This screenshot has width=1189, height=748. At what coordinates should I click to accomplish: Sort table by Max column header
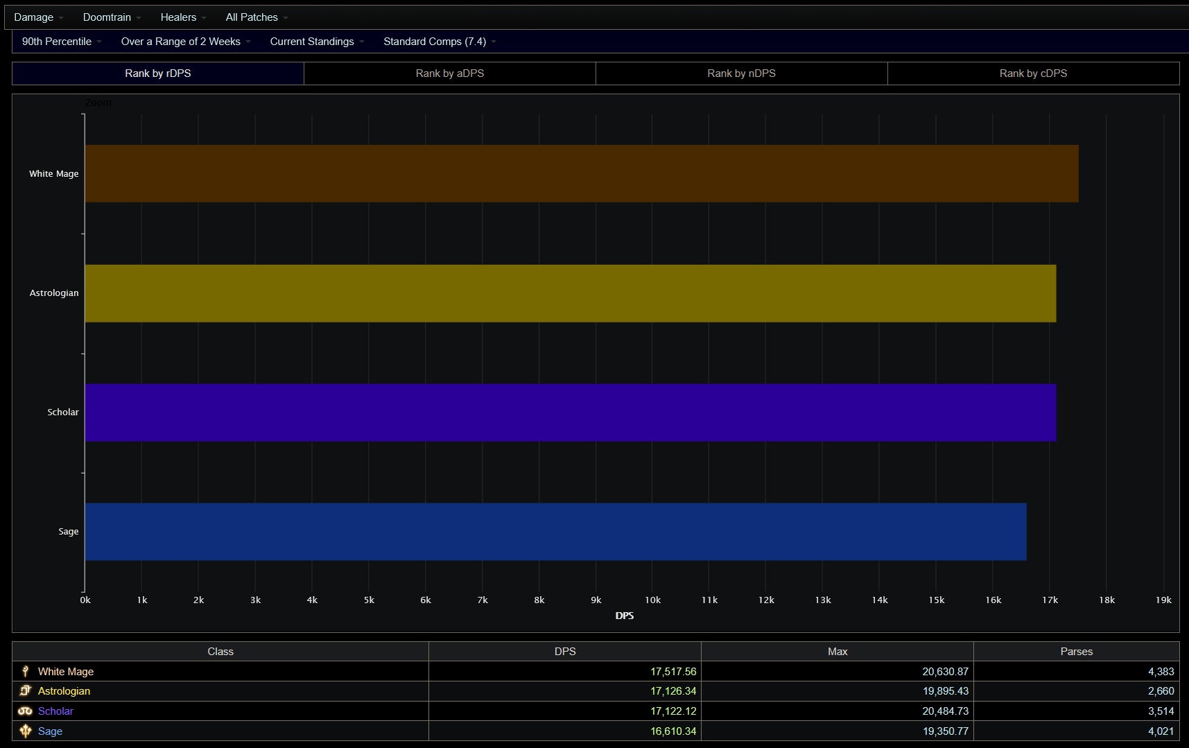tap(837, 651)
